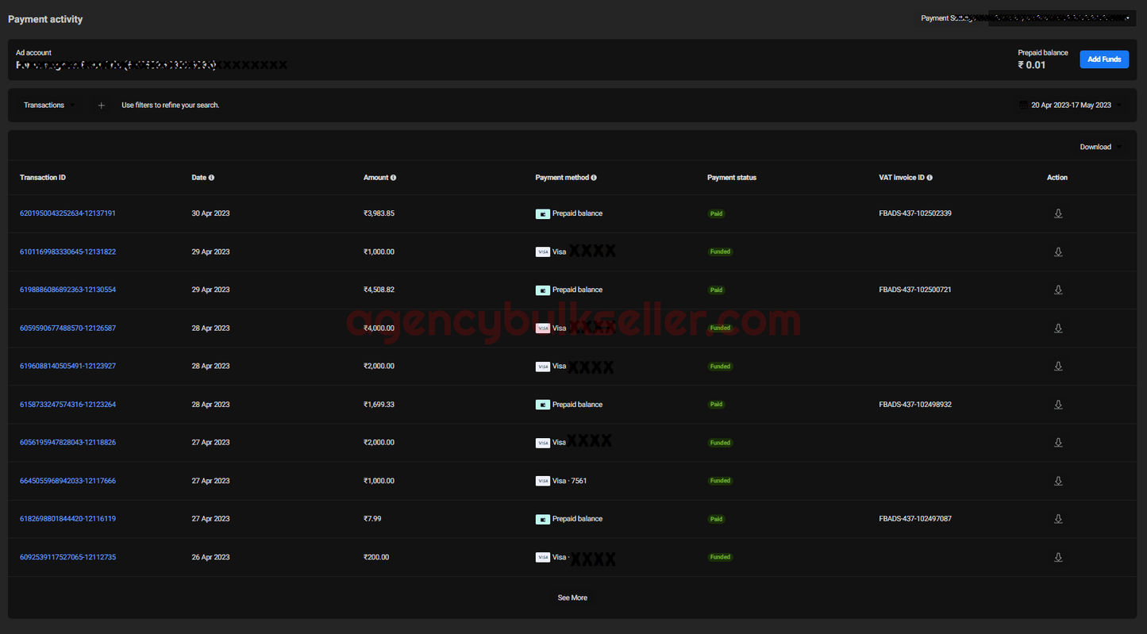Open the date range 20 Apr–17 May picker
This screenshot has width=1147, height=634.
pyautogui.click(x=1071, y=106)
